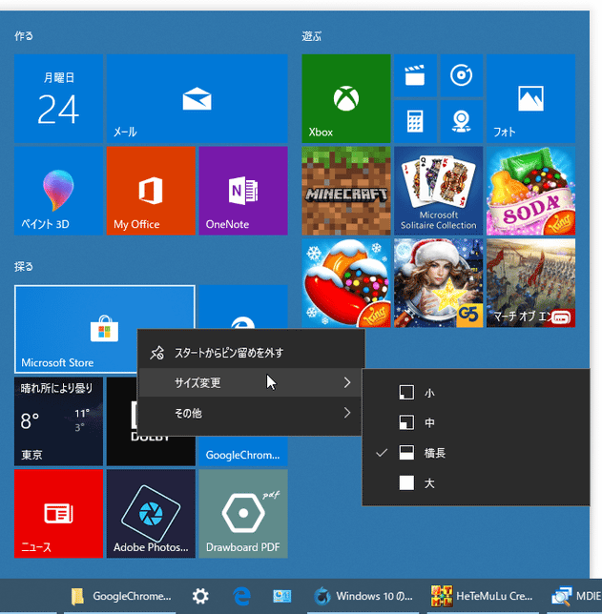Switch to Windows 10 の... taskbar window
The height and width of the screenshot is (614, 602).
pos(363,596)
